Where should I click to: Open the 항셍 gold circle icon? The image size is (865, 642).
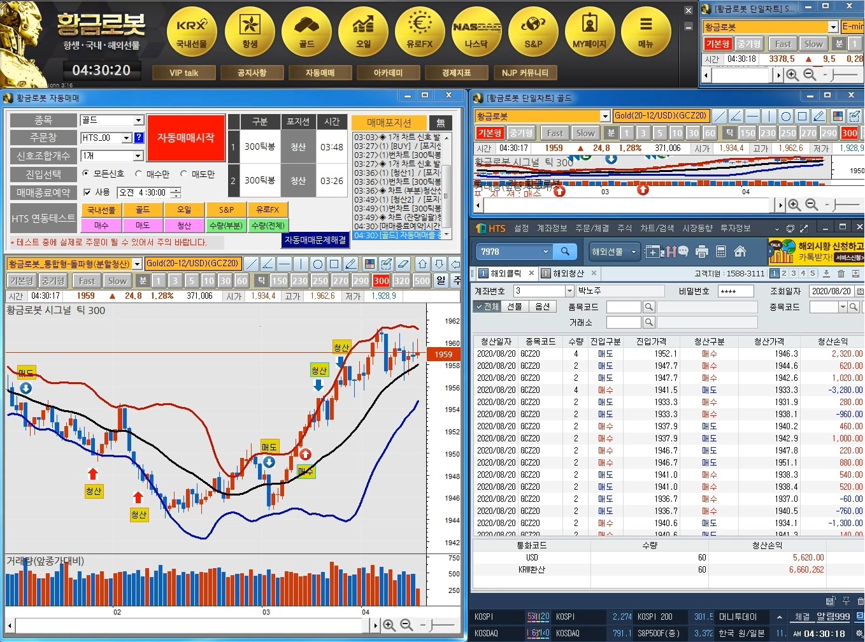click(250, 32)
